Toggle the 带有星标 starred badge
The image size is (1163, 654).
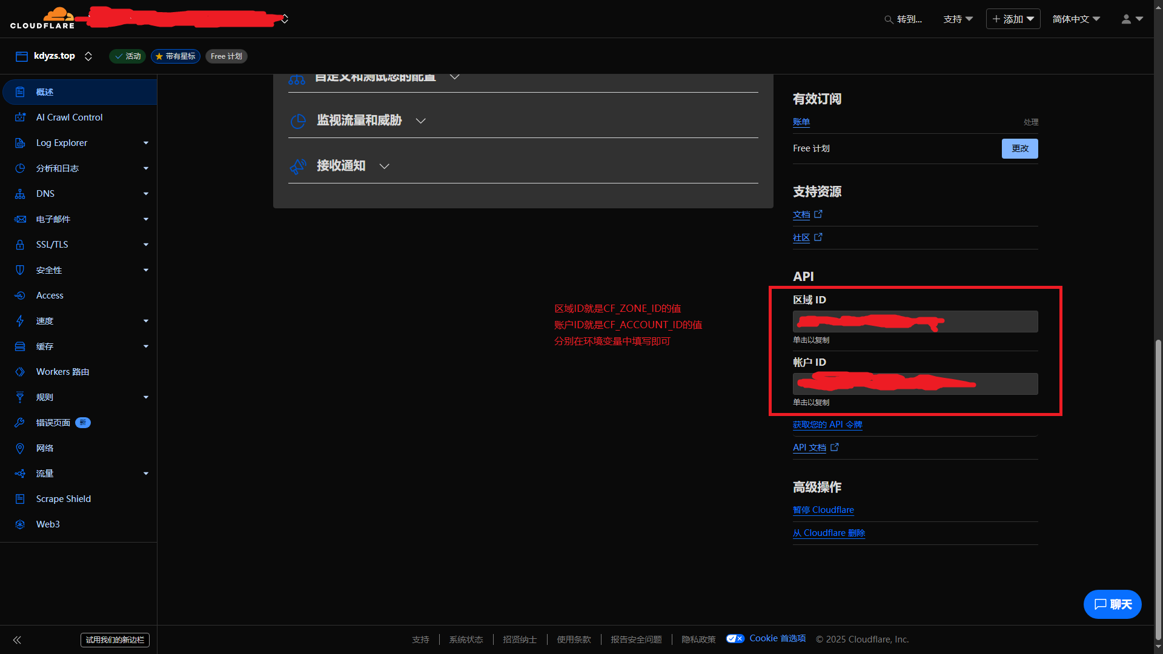(x=176, y=56)
